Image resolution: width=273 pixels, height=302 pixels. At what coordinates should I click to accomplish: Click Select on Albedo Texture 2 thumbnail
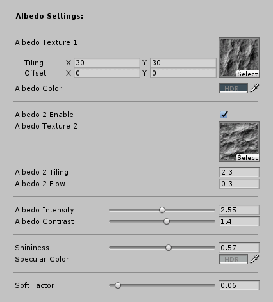(x=247, y=157)
